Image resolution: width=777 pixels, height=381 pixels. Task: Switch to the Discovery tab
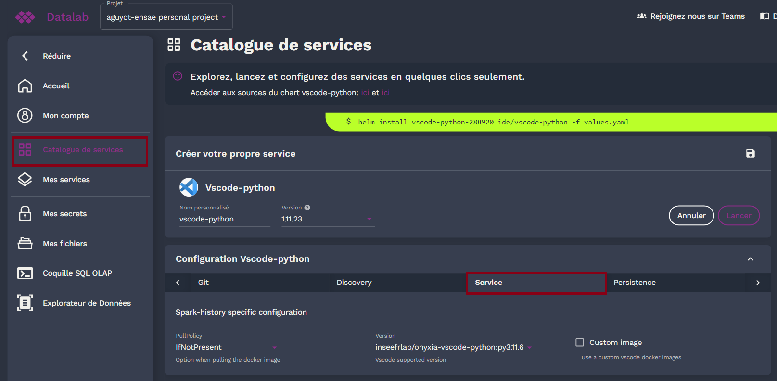(354, 283)
